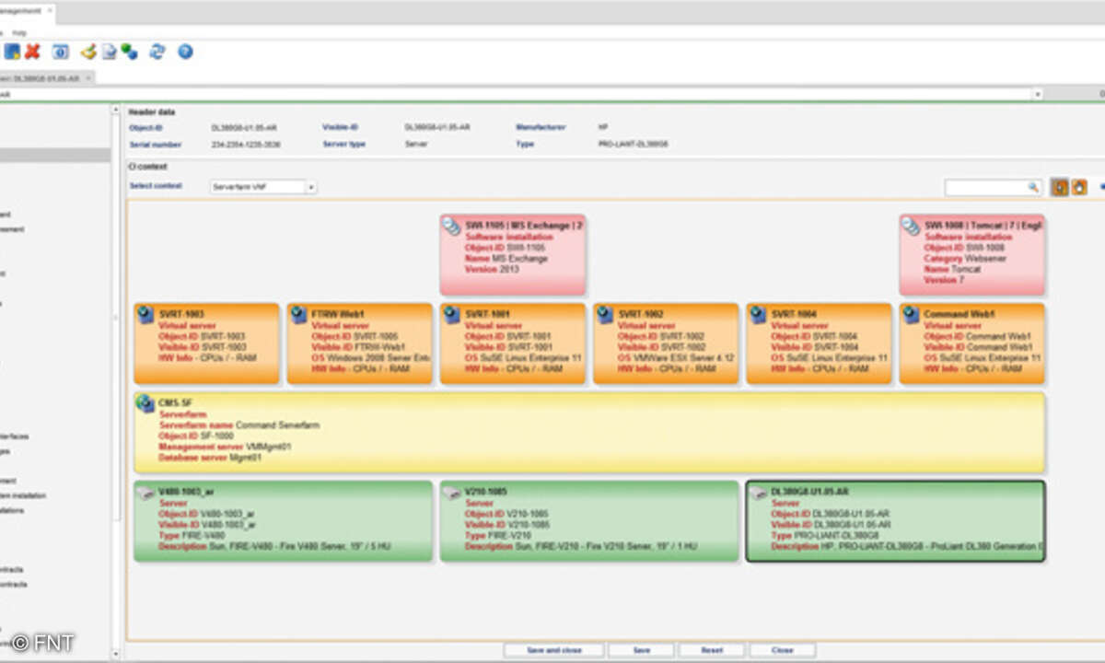
Task: Click the Manufacturer value HP
Action: click(x=602, y=127)
